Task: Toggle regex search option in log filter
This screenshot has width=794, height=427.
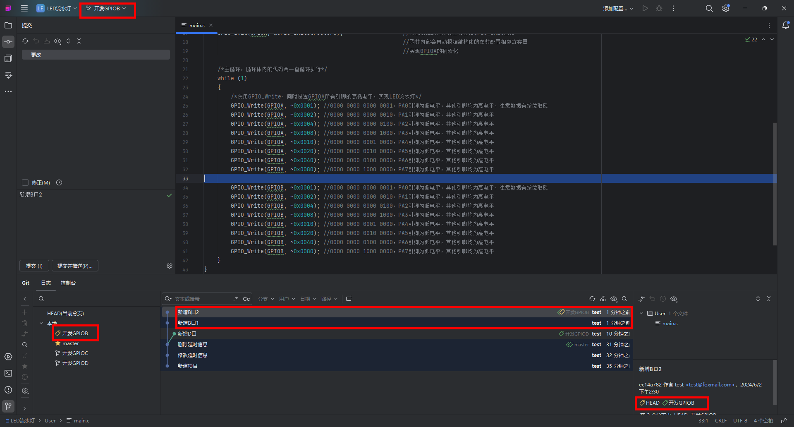Action: (x=236, y=299)
